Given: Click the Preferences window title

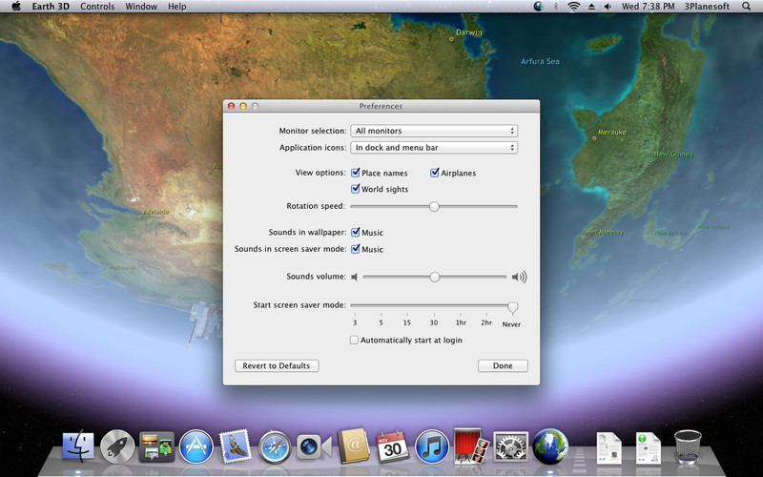Looking at the screenshot, I should tap(381, 106).
